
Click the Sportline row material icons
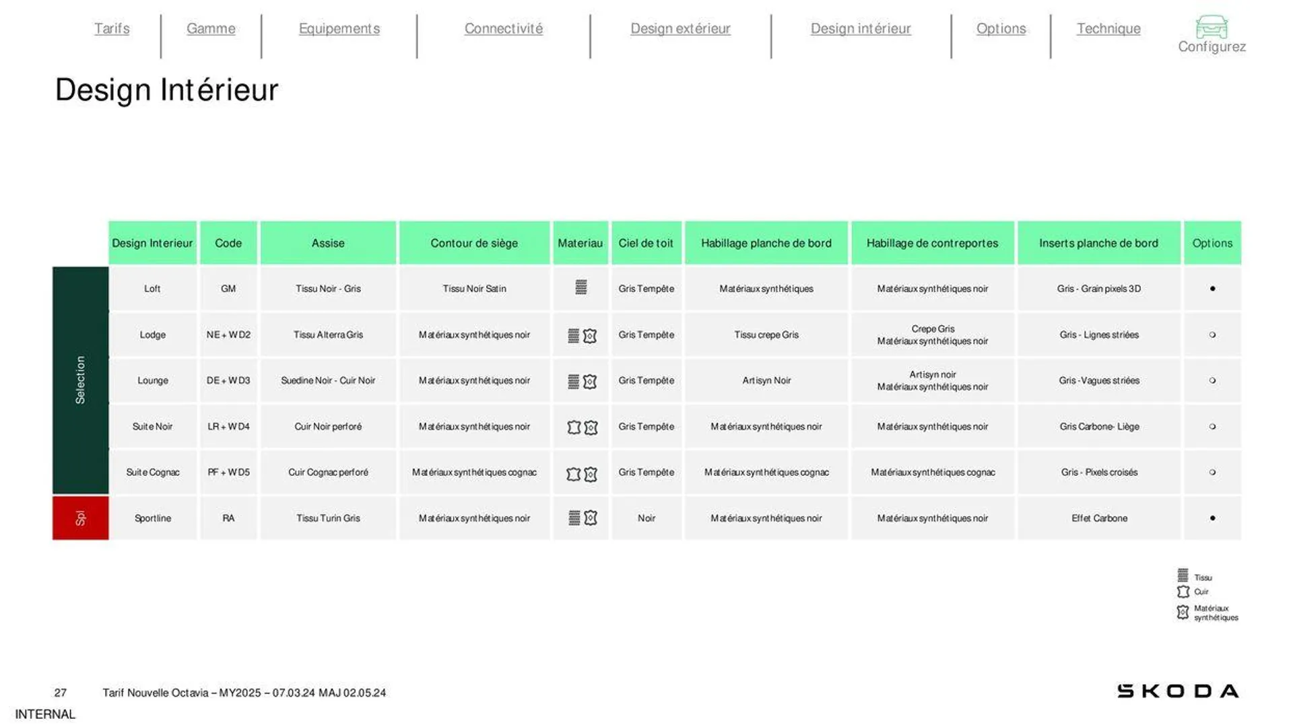(583, 518)
